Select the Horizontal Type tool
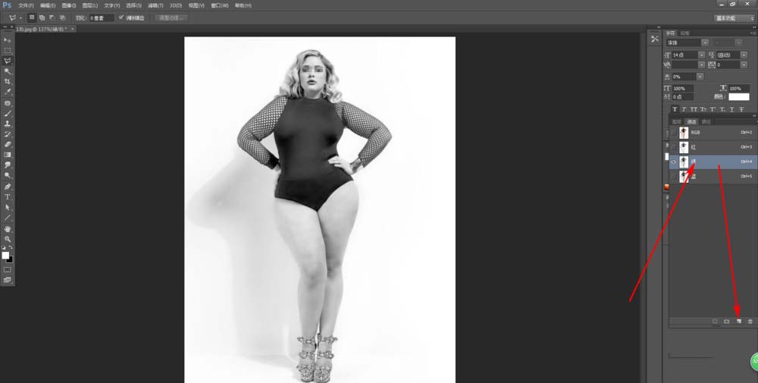 8,197
